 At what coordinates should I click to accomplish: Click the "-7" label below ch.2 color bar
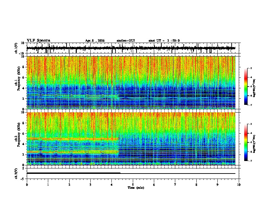pyautogui.click(x=250, y=161)
